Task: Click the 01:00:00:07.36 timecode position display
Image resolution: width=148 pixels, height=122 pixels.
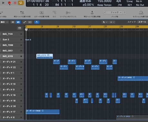Action: pyautogui.click(x=38, y=1)
